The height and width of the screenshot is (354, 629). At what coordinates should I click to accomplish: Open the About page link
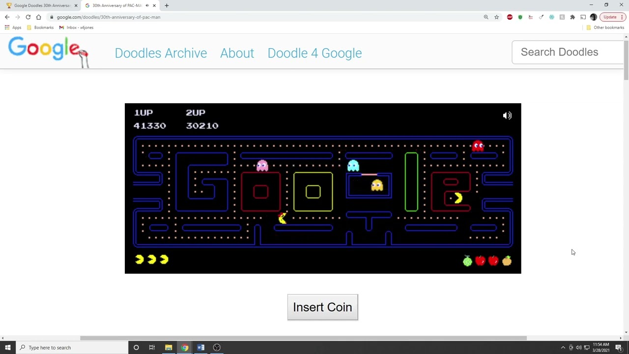237,53
